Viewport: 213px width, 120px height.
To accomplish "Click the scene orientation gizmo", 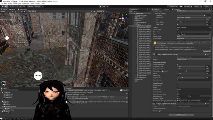I will pyautogui.click(x=123, y=18).
